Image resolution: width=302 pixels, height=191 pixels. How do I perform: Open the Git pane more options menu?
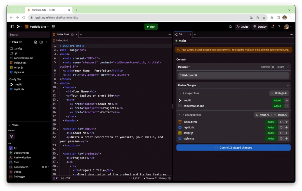tap(292, 34)
